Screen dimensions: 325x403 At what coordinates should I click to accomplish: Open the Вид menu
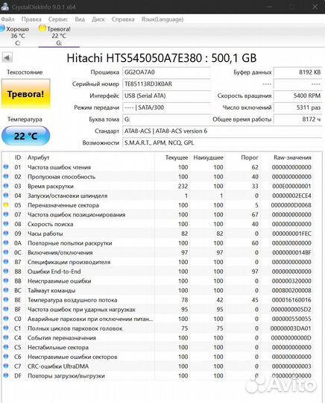click(x=80, y=19)
